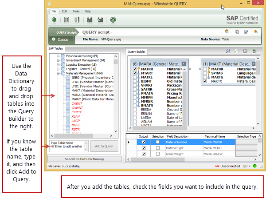Click the orange star icon in the script header
The image size is (266, 202).
coord(255,32)
